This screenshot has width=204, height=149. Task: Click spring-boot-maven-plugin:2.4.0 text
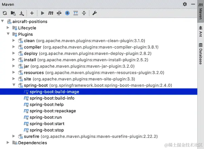[138, 85]
